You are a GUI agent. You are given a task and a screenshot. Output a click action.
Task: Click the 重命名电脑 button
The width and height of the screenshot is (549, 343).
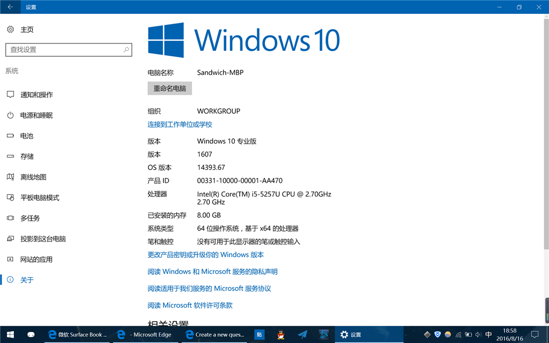click(170, 88)
